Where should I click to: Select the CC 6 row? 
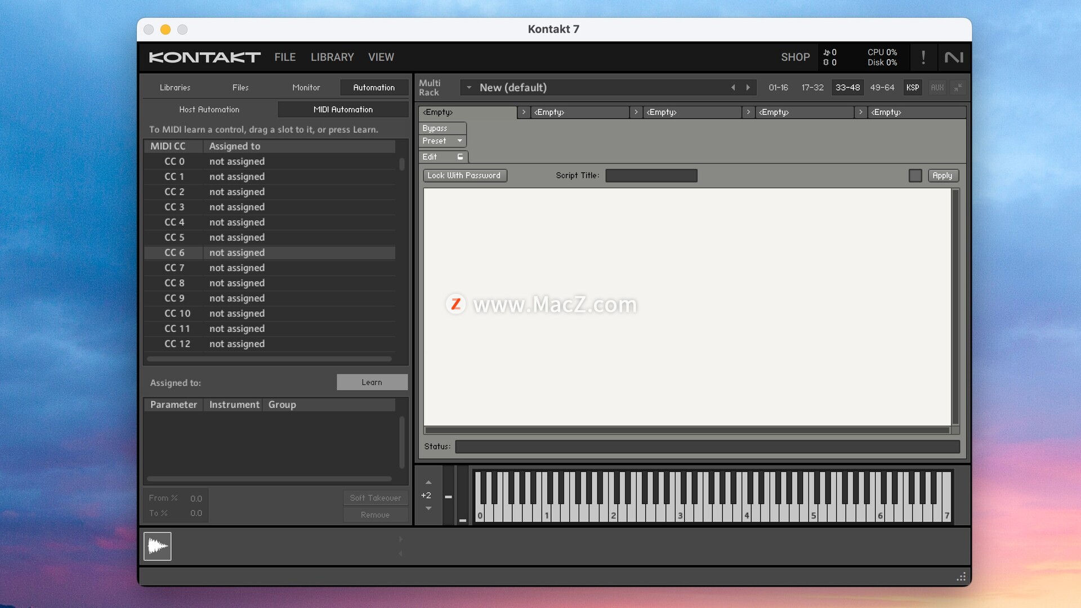[x=270, y=253]
